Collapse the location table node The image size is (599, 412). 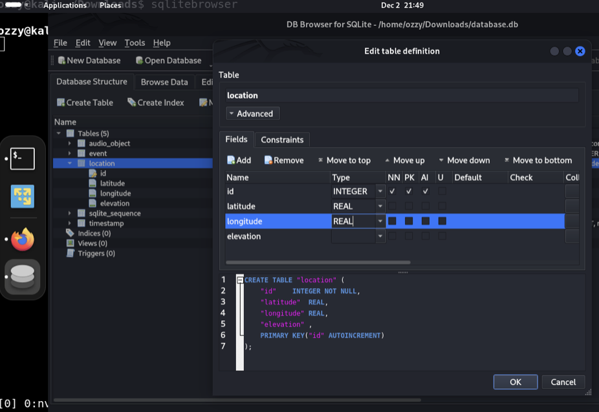pos(69,163)
